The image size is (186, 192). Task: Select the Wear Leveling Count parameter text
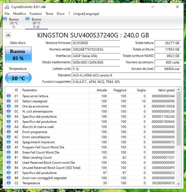click(37, 157)
